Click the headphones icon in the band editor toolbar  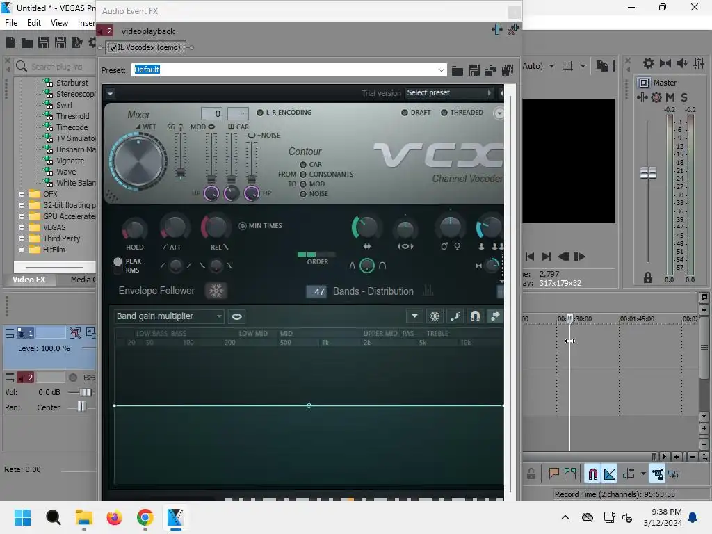[x=475, y=316]
